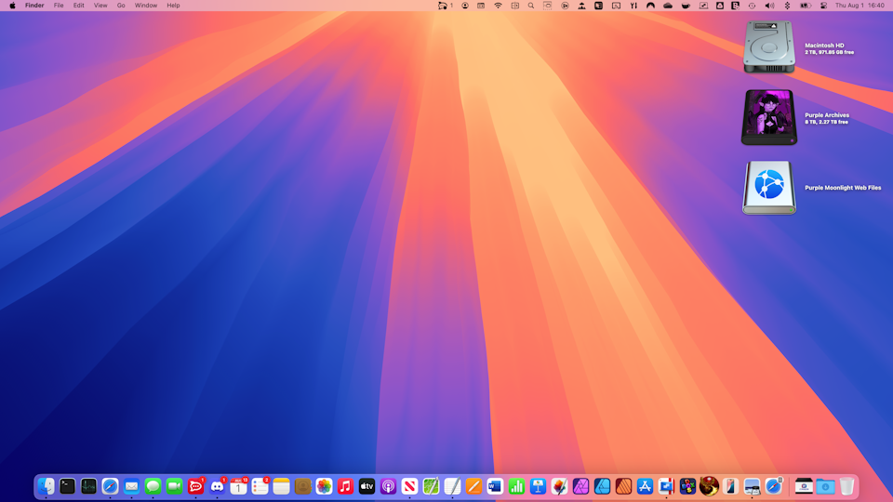893x502 pixels.
Task: Open iPhone Mirroring from the Dock
Action: click(x=731, y=486)
